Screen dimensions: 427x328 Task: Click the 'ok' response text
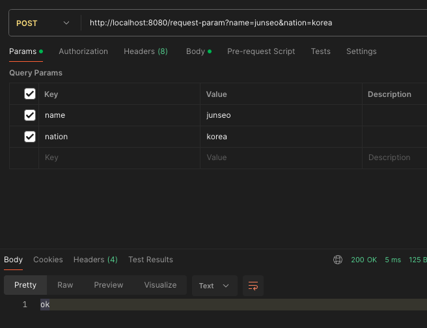45,305
